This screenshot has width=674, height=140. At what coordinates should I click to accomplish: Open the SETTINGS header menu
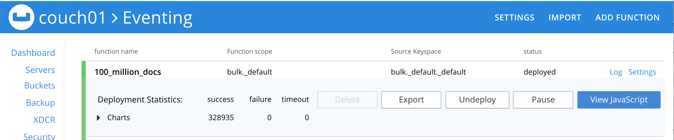point(514,18)
